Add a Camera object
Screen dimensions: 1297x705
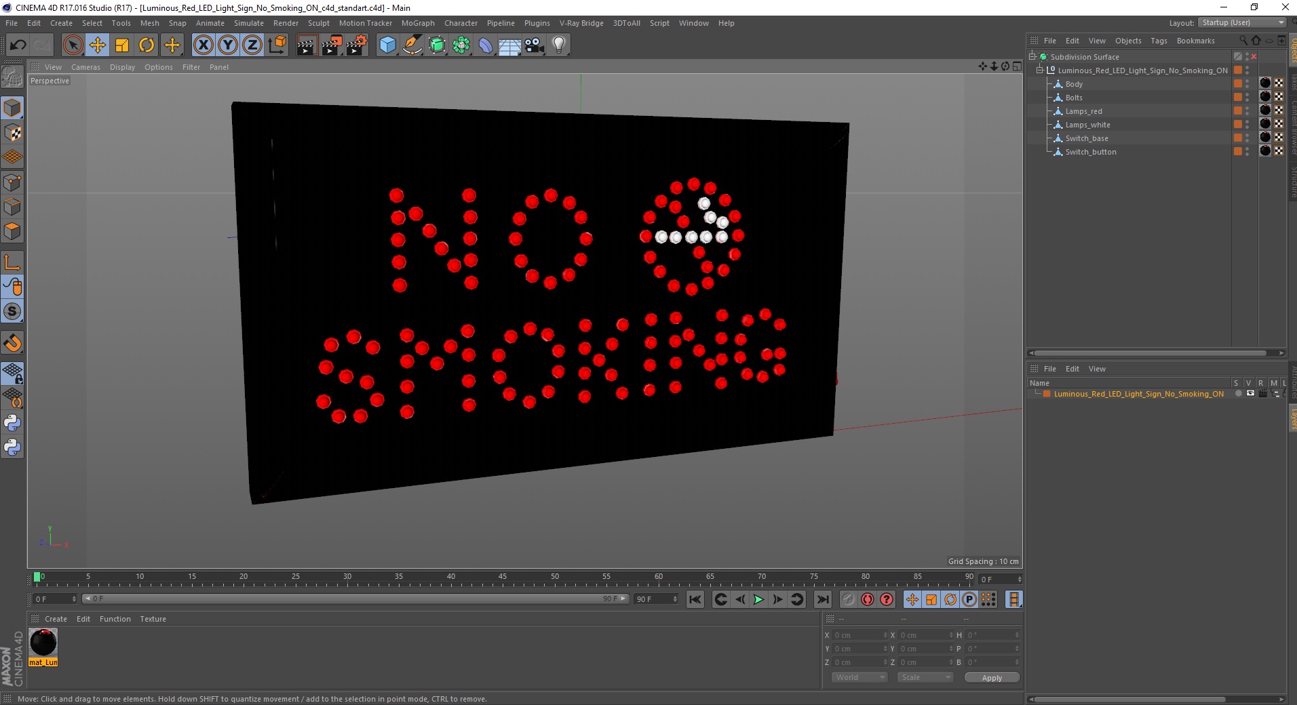(535, 45)
